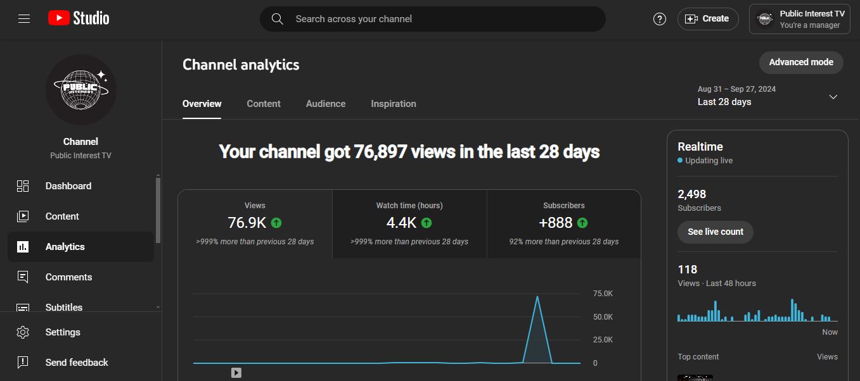Open the help question mark icon
860x381 pixels.
(660, 19)
